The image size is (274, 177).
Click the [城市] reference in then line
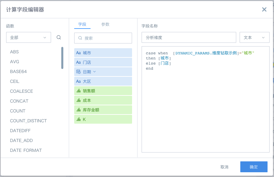(x=165, y=58)
